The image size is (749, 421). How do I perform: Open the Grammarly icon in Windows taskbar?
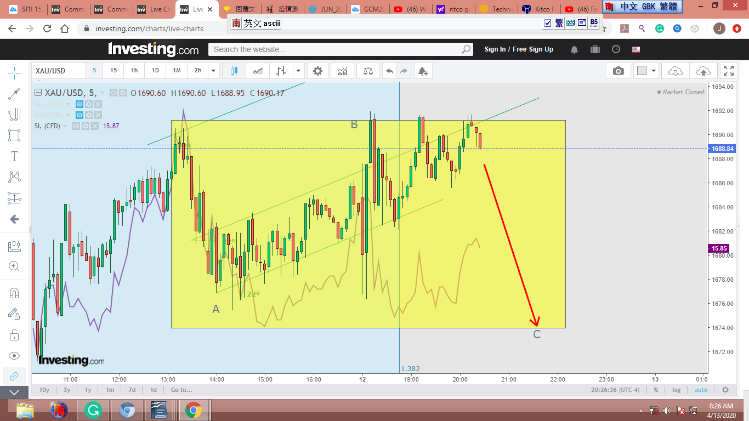(x=93, y=410)
